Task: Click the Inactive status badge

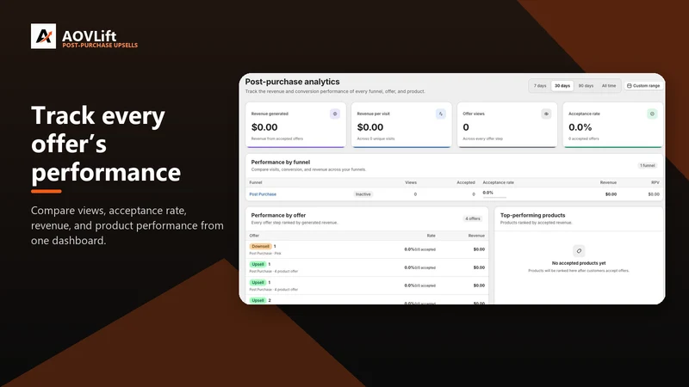Action: 363,194
